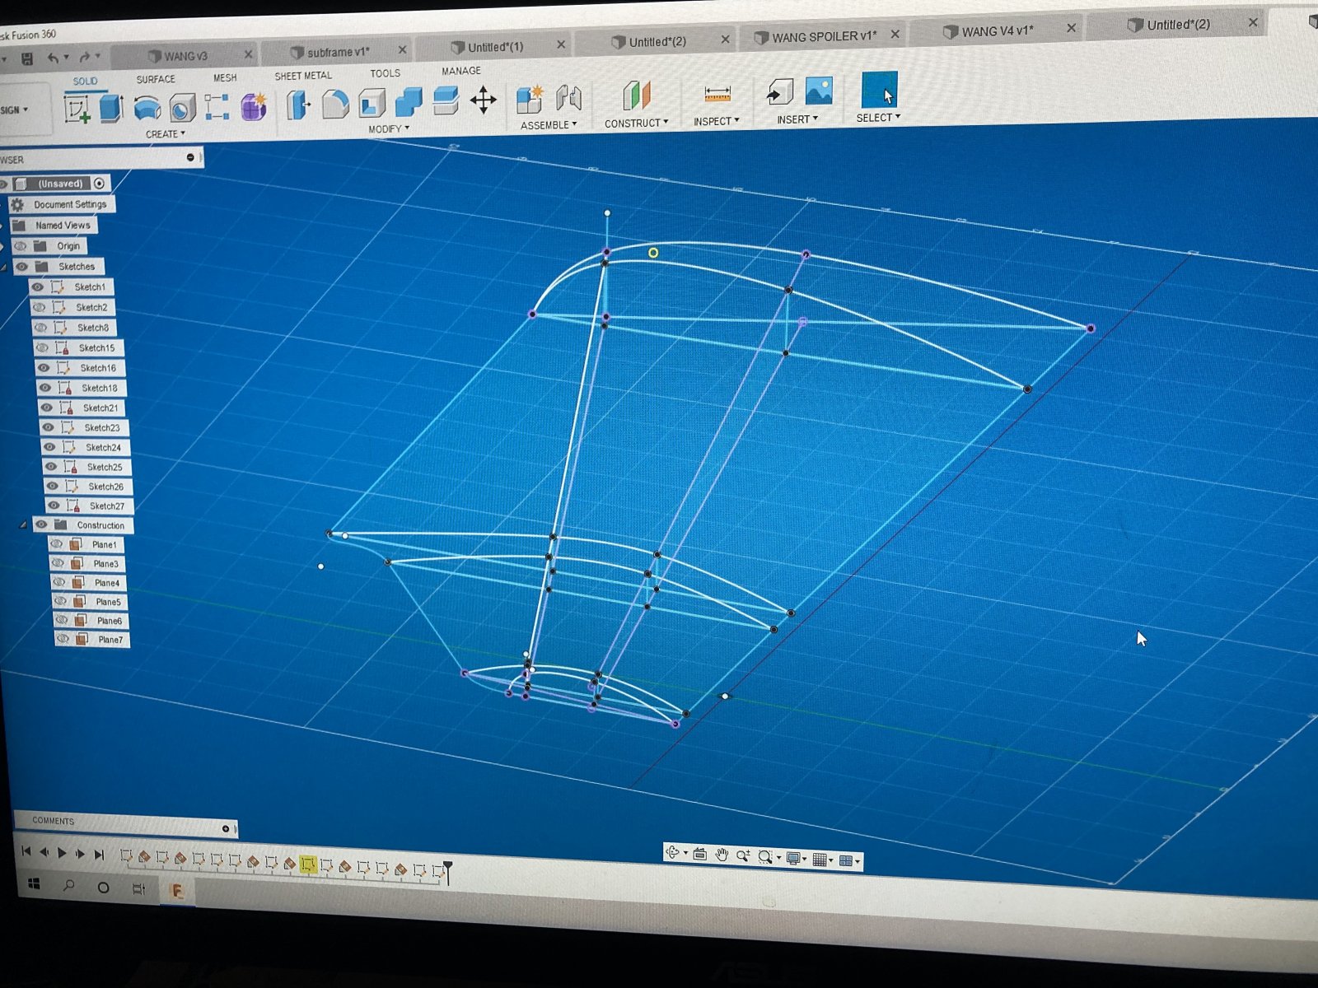Redo the last action
The height and width of the screenshot is (988, 1318).
pos(85,57)
